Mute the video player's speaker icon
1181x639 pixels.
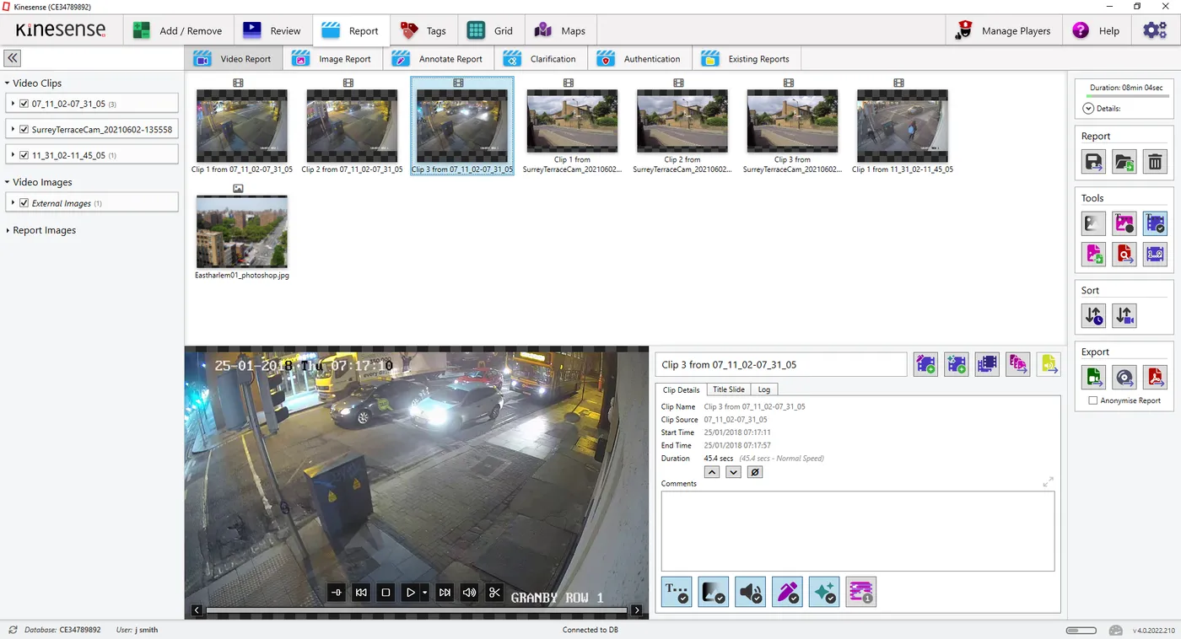(x=470, y=592)
